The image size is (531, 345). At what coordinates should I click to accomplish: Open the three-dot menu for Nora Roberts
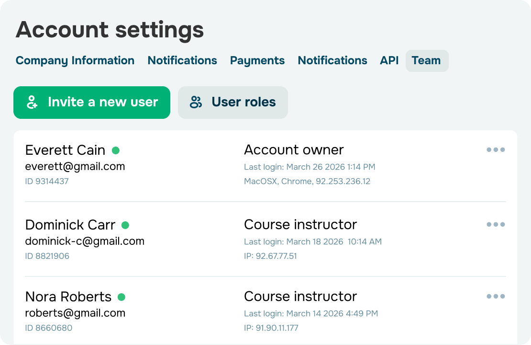(x=496, y=296)
